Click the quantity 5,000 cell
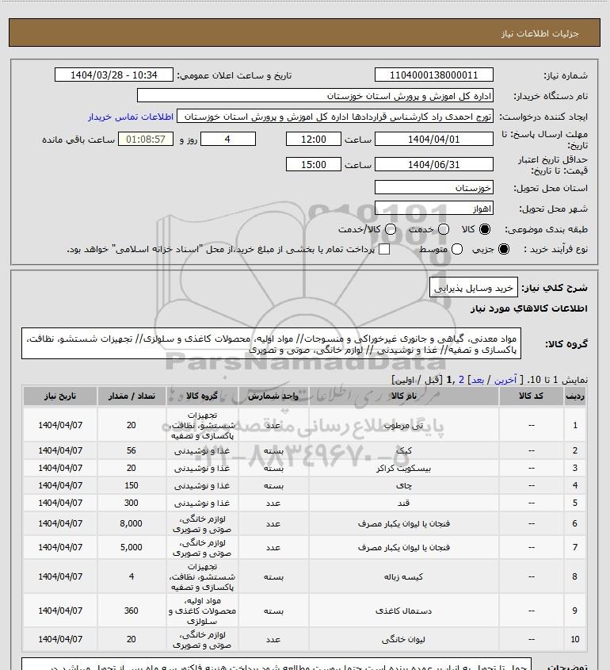 [131, 547]
